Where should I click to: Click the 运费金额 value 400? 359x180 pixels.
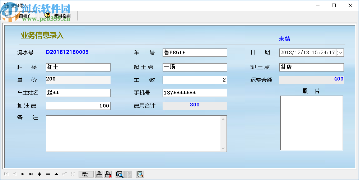(339, 79)
